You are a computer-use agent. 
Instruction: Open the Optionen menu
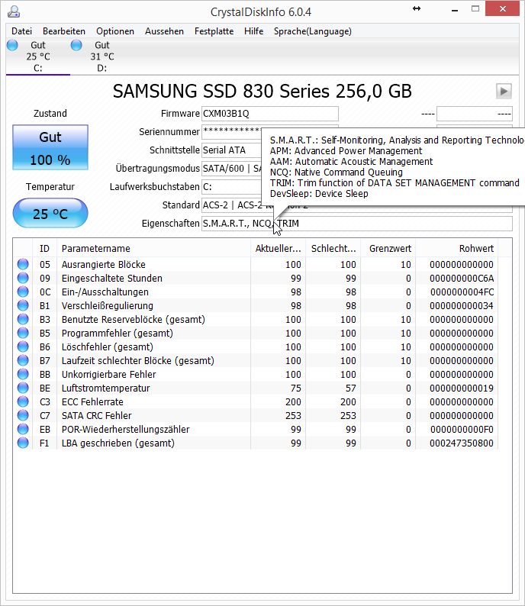pos(115,31)
